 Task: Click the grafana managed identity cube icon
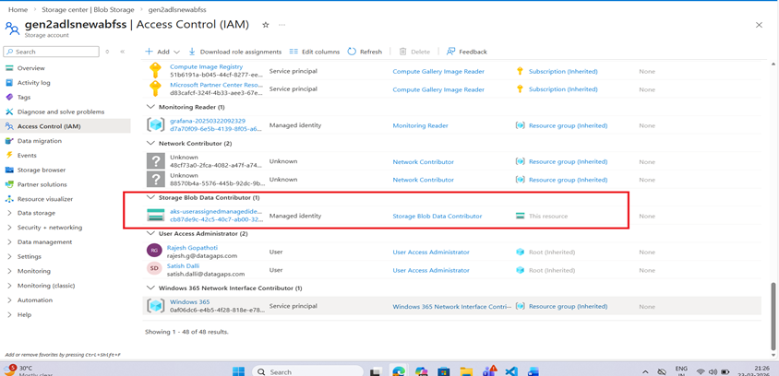pos(156,125)
